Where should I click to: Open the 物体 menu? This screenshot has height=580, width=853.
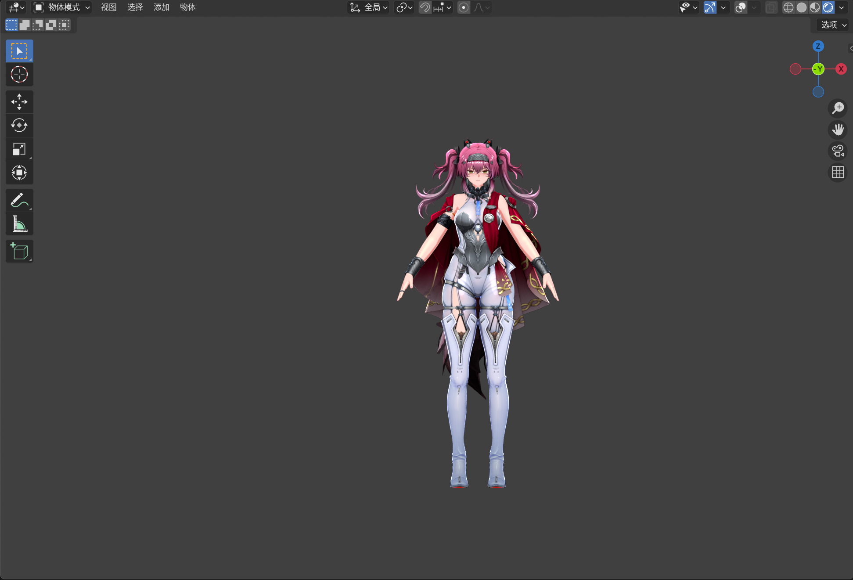(187, 7)
